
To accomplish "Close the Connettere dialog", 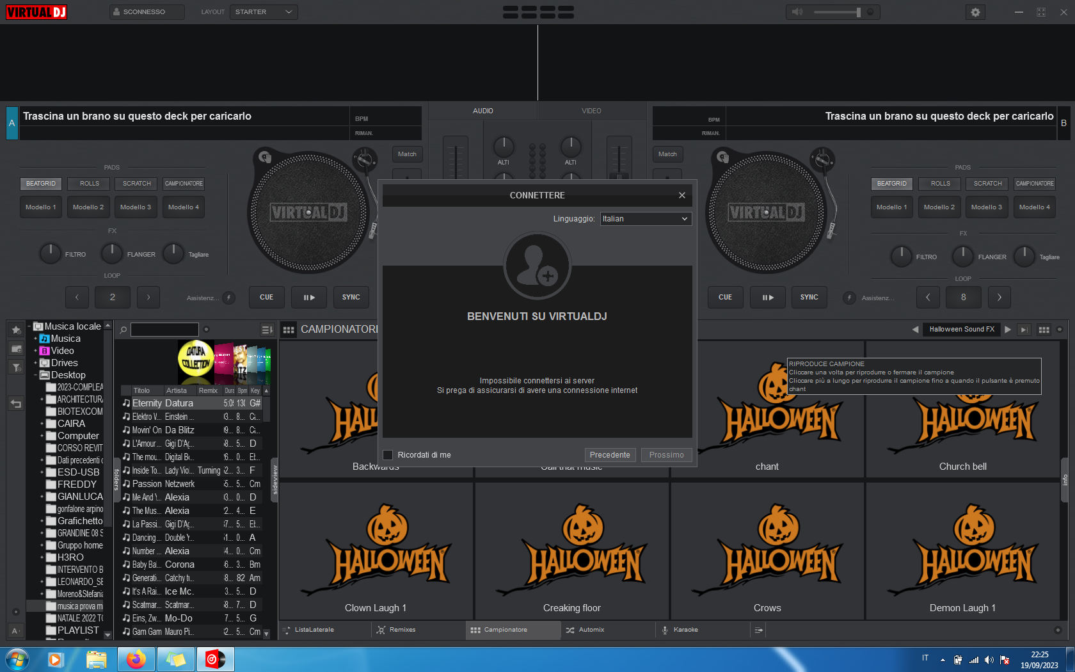I will coord(682,195).
